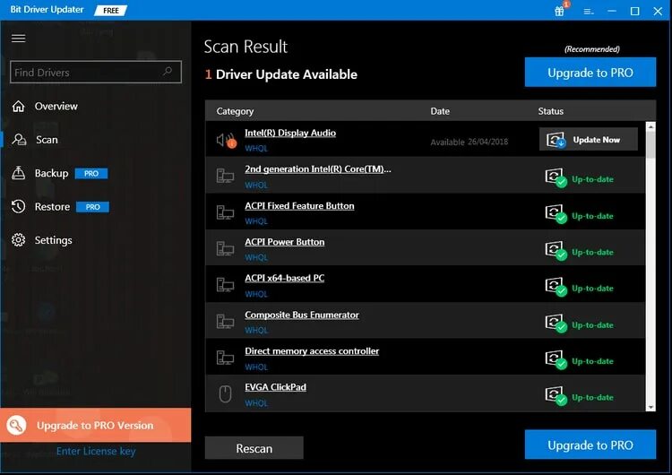
Task: Click WHOL label under EVGA ClickPad
Action: click(256, 403)
